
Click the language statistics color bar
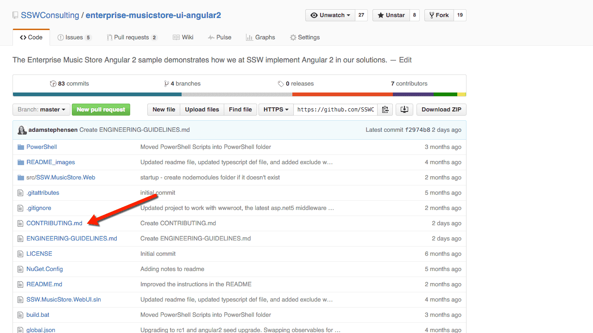tap(239, 94)
